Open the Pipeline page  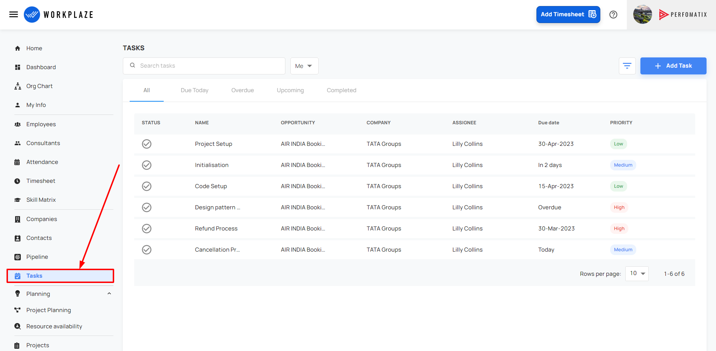click(x=37, y=257)
